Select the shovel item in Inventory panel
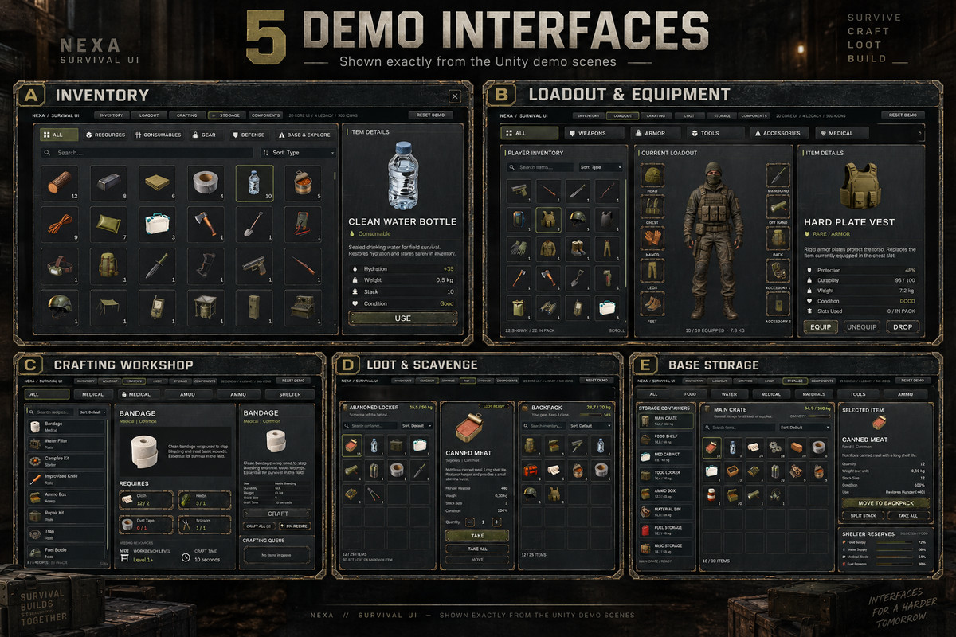This screenshot has width=956, height=637. tap(254, 225)
